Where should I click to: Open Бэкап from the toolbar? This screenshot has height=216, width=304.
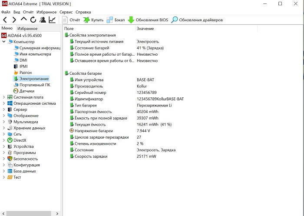pos(116,20)
